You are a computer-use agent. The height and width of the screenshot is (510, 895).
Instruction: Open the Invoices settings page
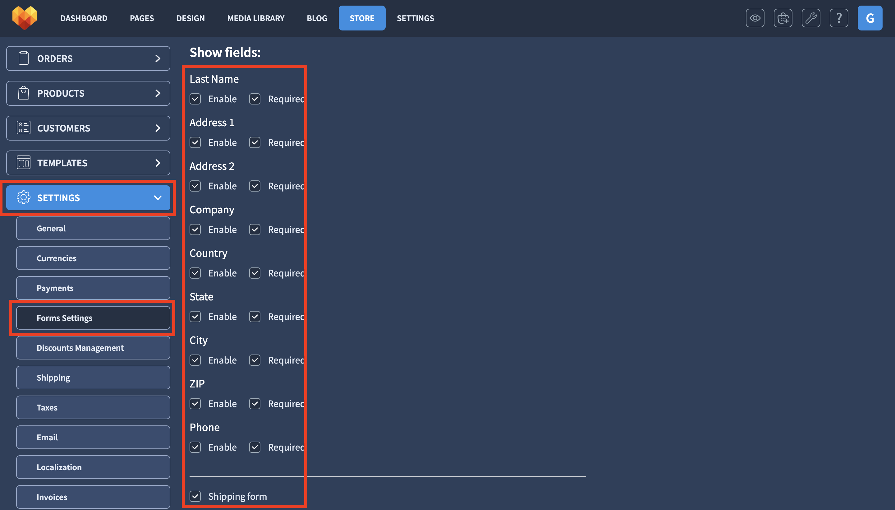(x=93, y=497)
